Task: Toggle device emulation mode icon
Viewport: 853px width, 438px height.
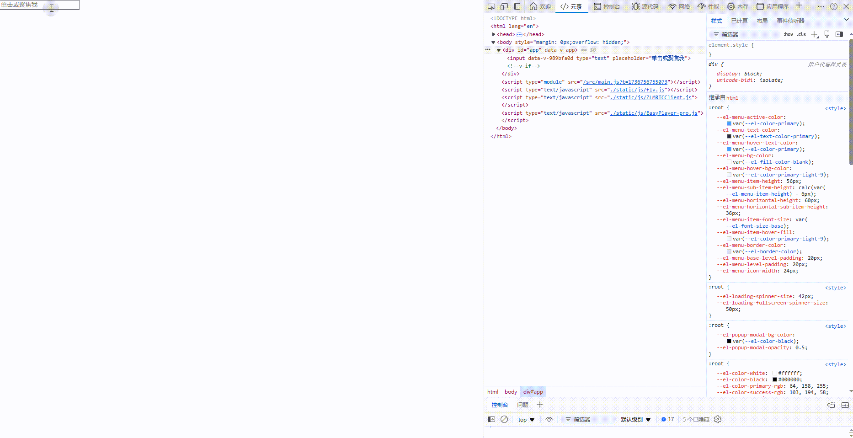Action: pyautogui.click(x=504, y=6)
